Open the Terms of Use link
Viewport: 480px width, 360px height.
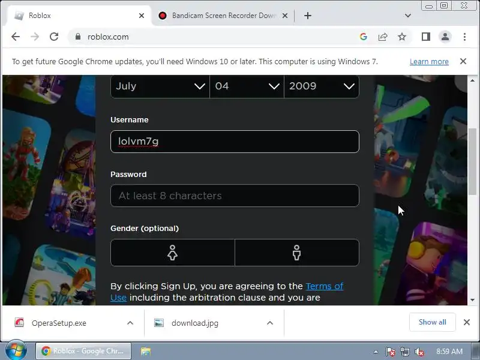[325, 286]
